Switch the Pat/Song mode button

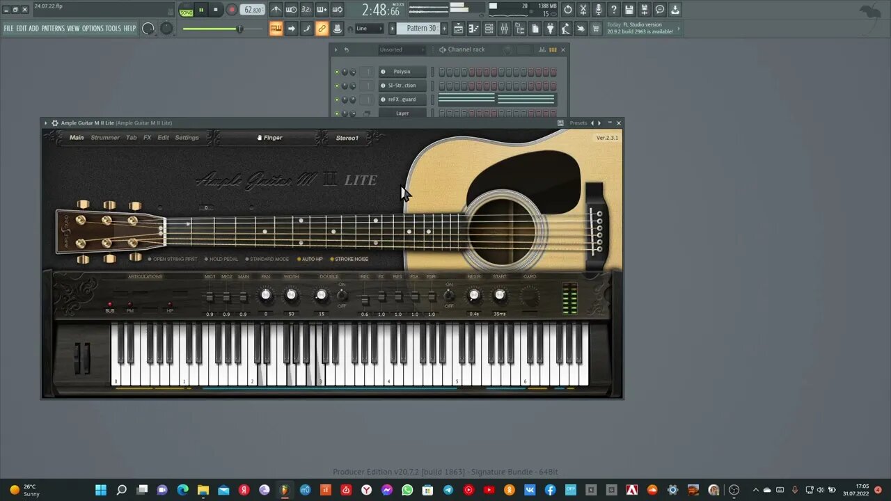point(186,10)
